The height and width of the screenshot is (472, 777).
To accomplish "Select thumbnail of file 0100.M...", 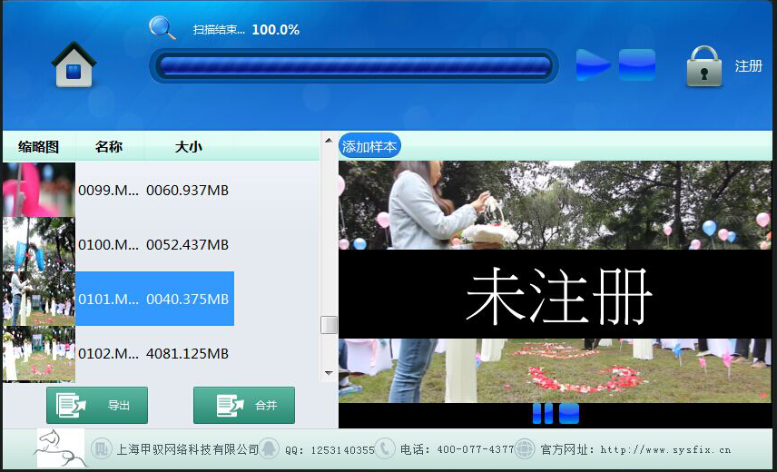I will 39,244.
